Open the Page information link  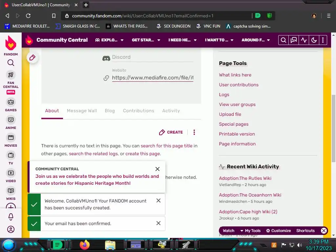[237, 144]
